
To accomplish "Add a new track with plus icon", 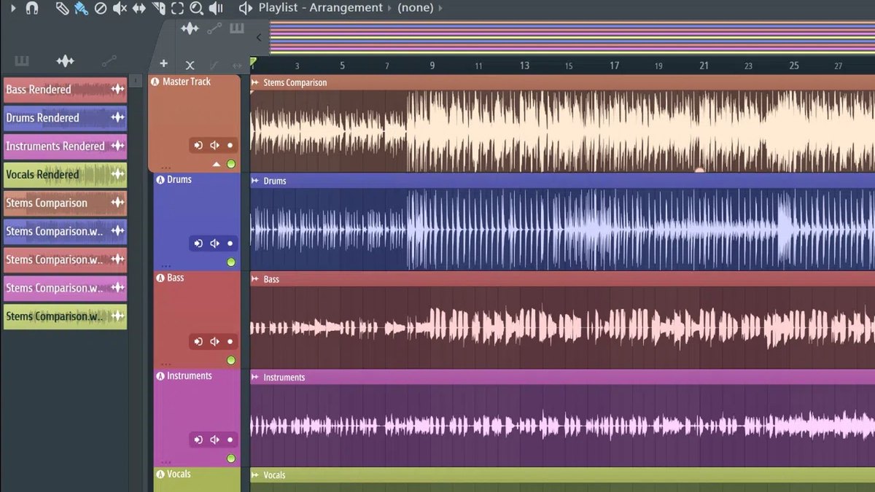I will [x=163, y=64].
